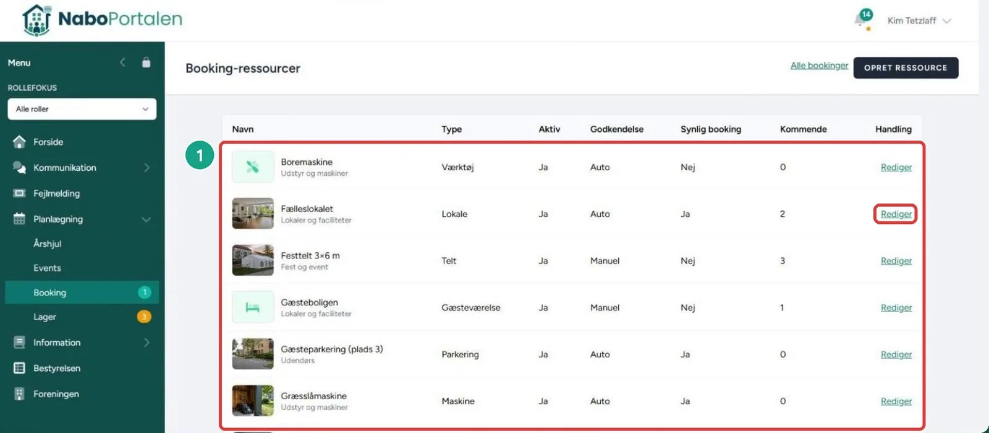Expand the Information submenu chevron

click(146, 342)
